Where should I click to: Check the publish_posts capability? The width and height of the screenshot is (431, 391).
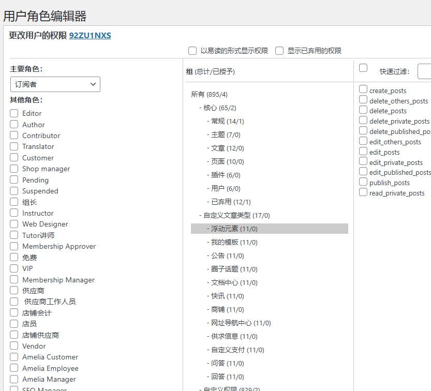(363, 183)
